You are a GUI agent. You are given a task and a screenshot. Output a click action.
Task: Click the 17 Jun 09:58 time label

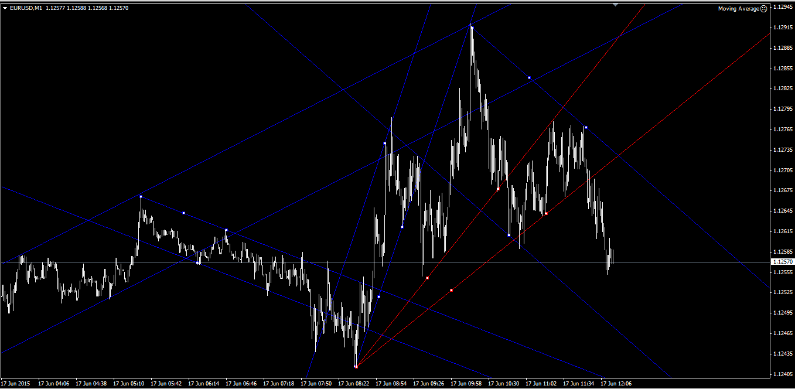point(466,384)
